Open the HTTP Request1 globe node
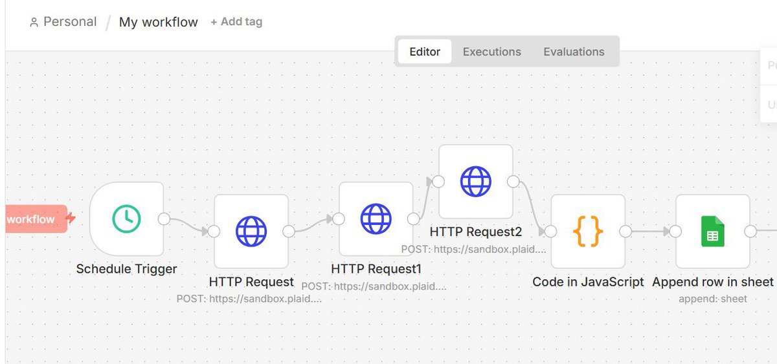 coord(376,219)
